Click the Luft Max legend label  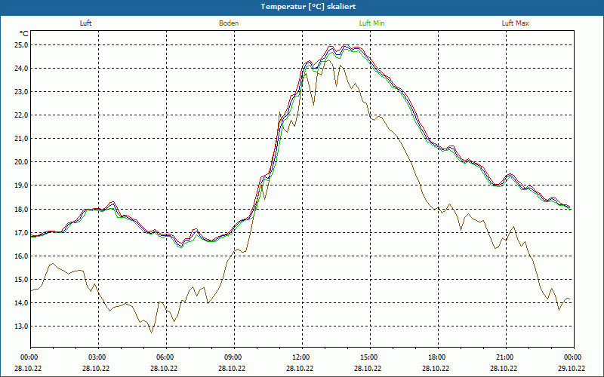click(x=515, y=23)
